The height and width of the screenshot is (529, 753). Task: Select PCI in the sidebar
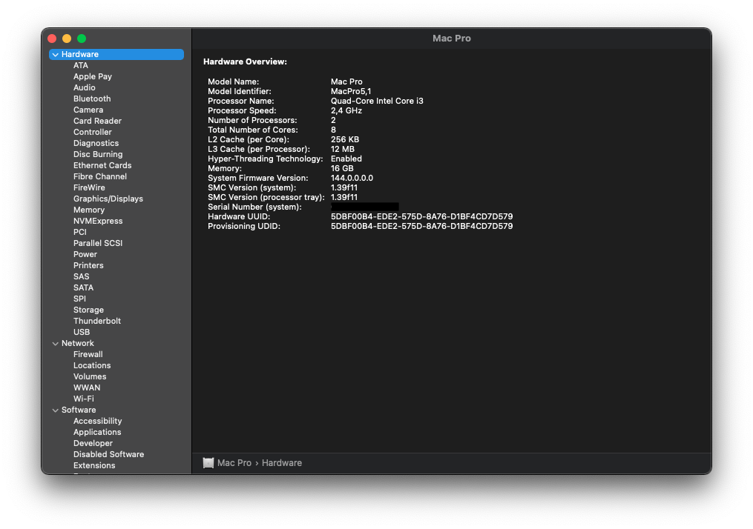tap(79, 232)
